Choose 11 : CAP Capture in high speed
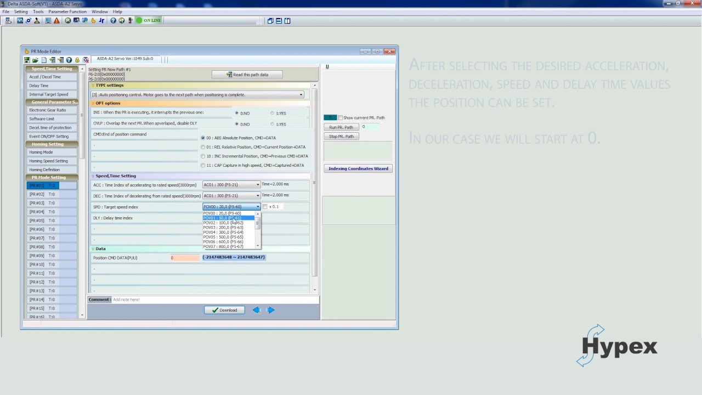 click(x=203, y=165)
